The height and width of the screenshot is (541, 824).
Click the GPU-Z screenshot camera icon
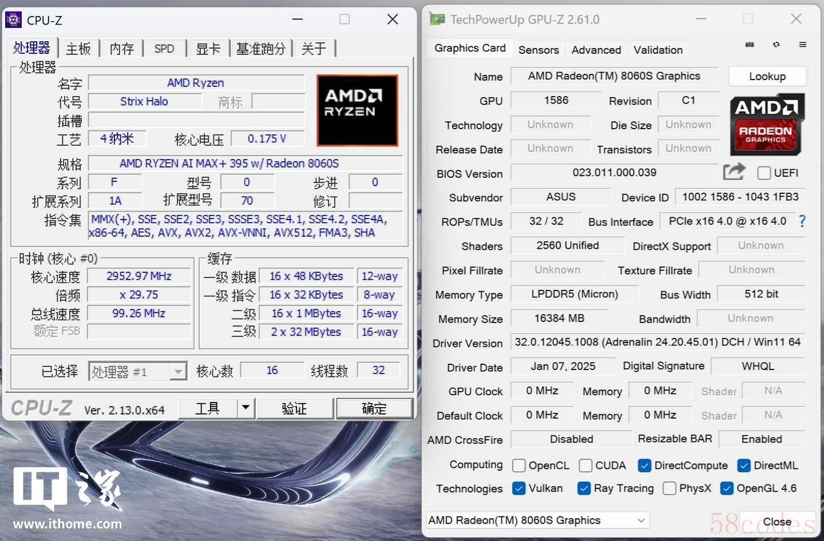coord(750,45)
